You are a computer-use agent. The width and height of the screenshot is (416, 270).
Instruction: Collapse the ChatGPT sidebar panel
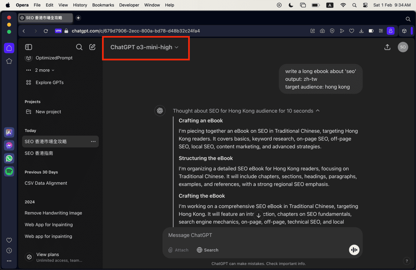pyautogui.click(x=29, y=47)
